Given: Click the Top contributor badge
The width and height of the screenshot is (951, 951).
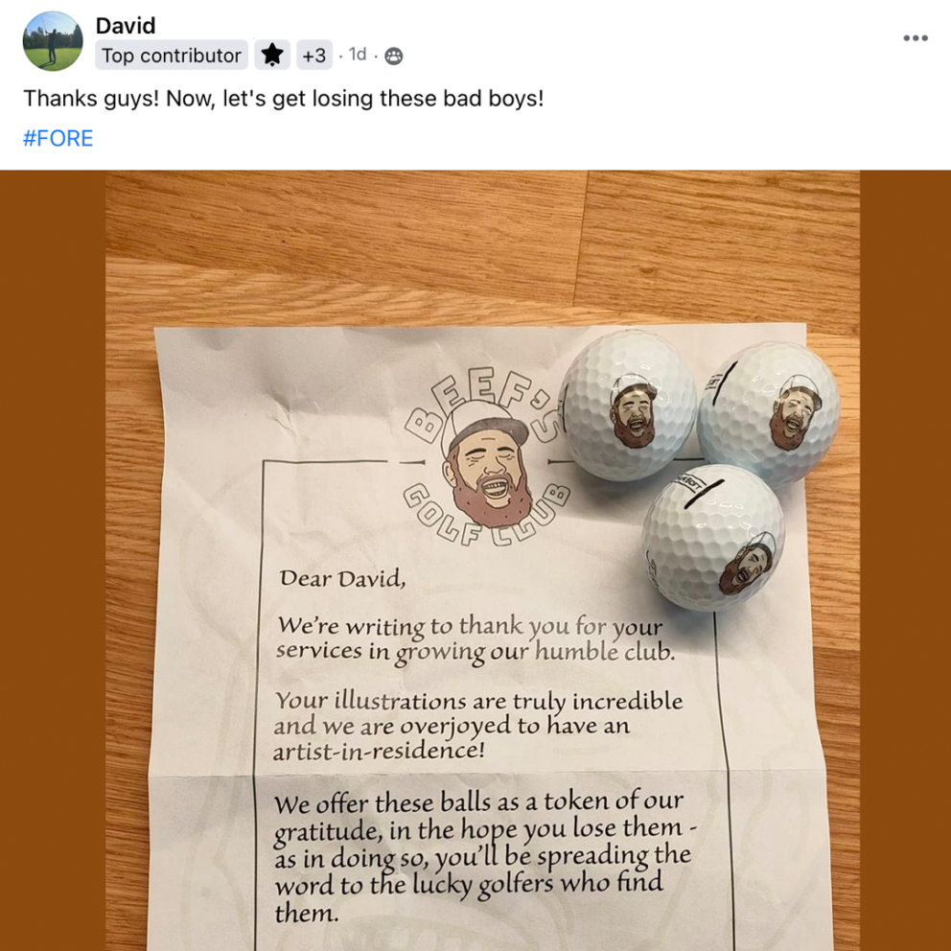Looking at the screenshot, I should click(172, 56).
